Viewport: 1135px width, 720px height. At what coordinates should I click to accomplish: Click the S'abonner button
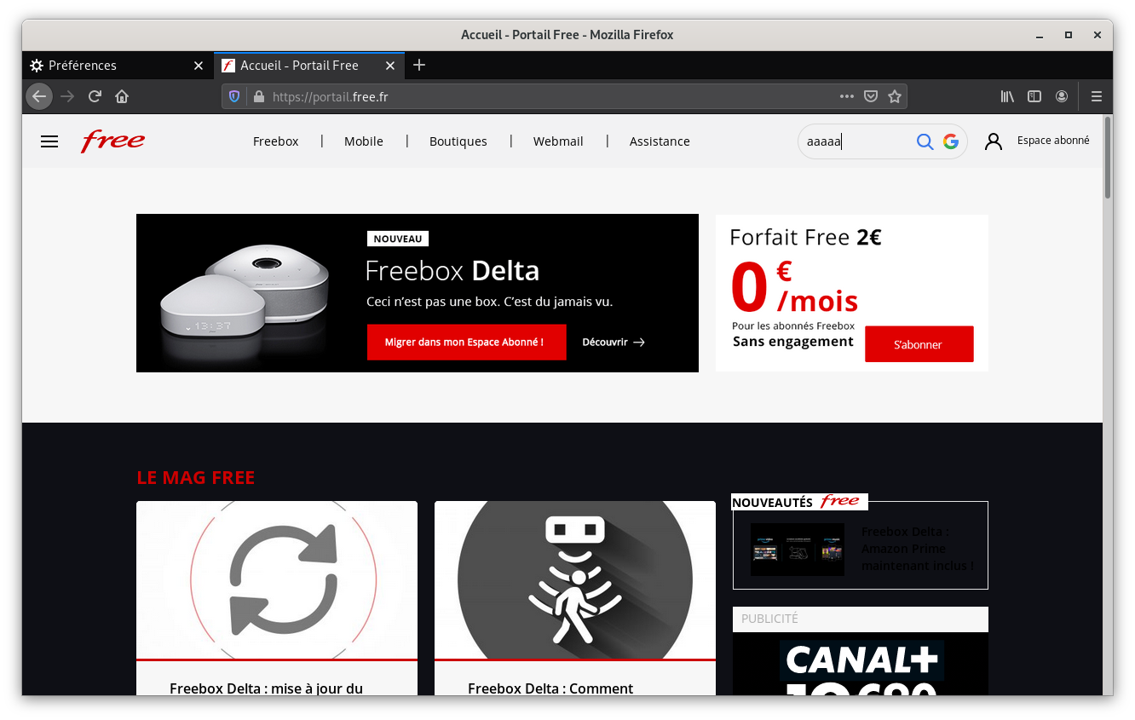pos(919,344)
